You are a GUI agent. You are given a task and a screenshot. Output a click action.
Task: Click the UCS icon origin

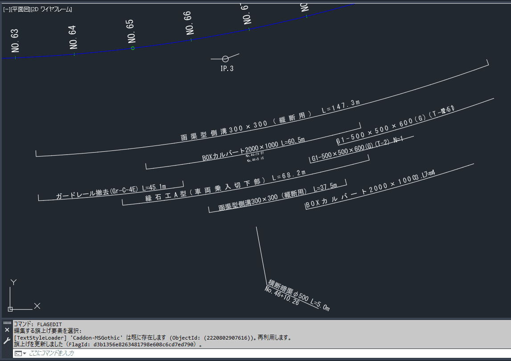[10, 309]
